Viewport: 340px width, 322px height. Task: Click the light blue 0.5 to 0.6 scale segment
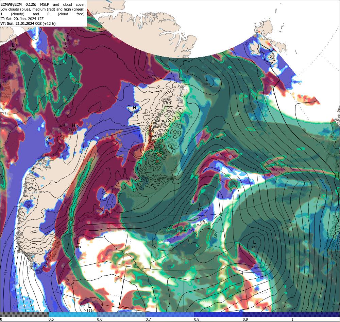click(73, 315)
